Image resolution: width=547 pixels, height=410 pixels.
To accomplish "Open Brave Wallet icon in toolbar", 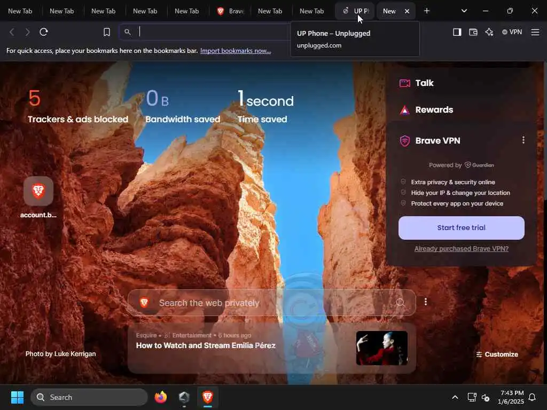I will point(473,32).
